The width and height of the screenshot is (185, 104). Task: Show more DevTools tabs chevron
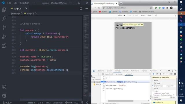[160, 71]
